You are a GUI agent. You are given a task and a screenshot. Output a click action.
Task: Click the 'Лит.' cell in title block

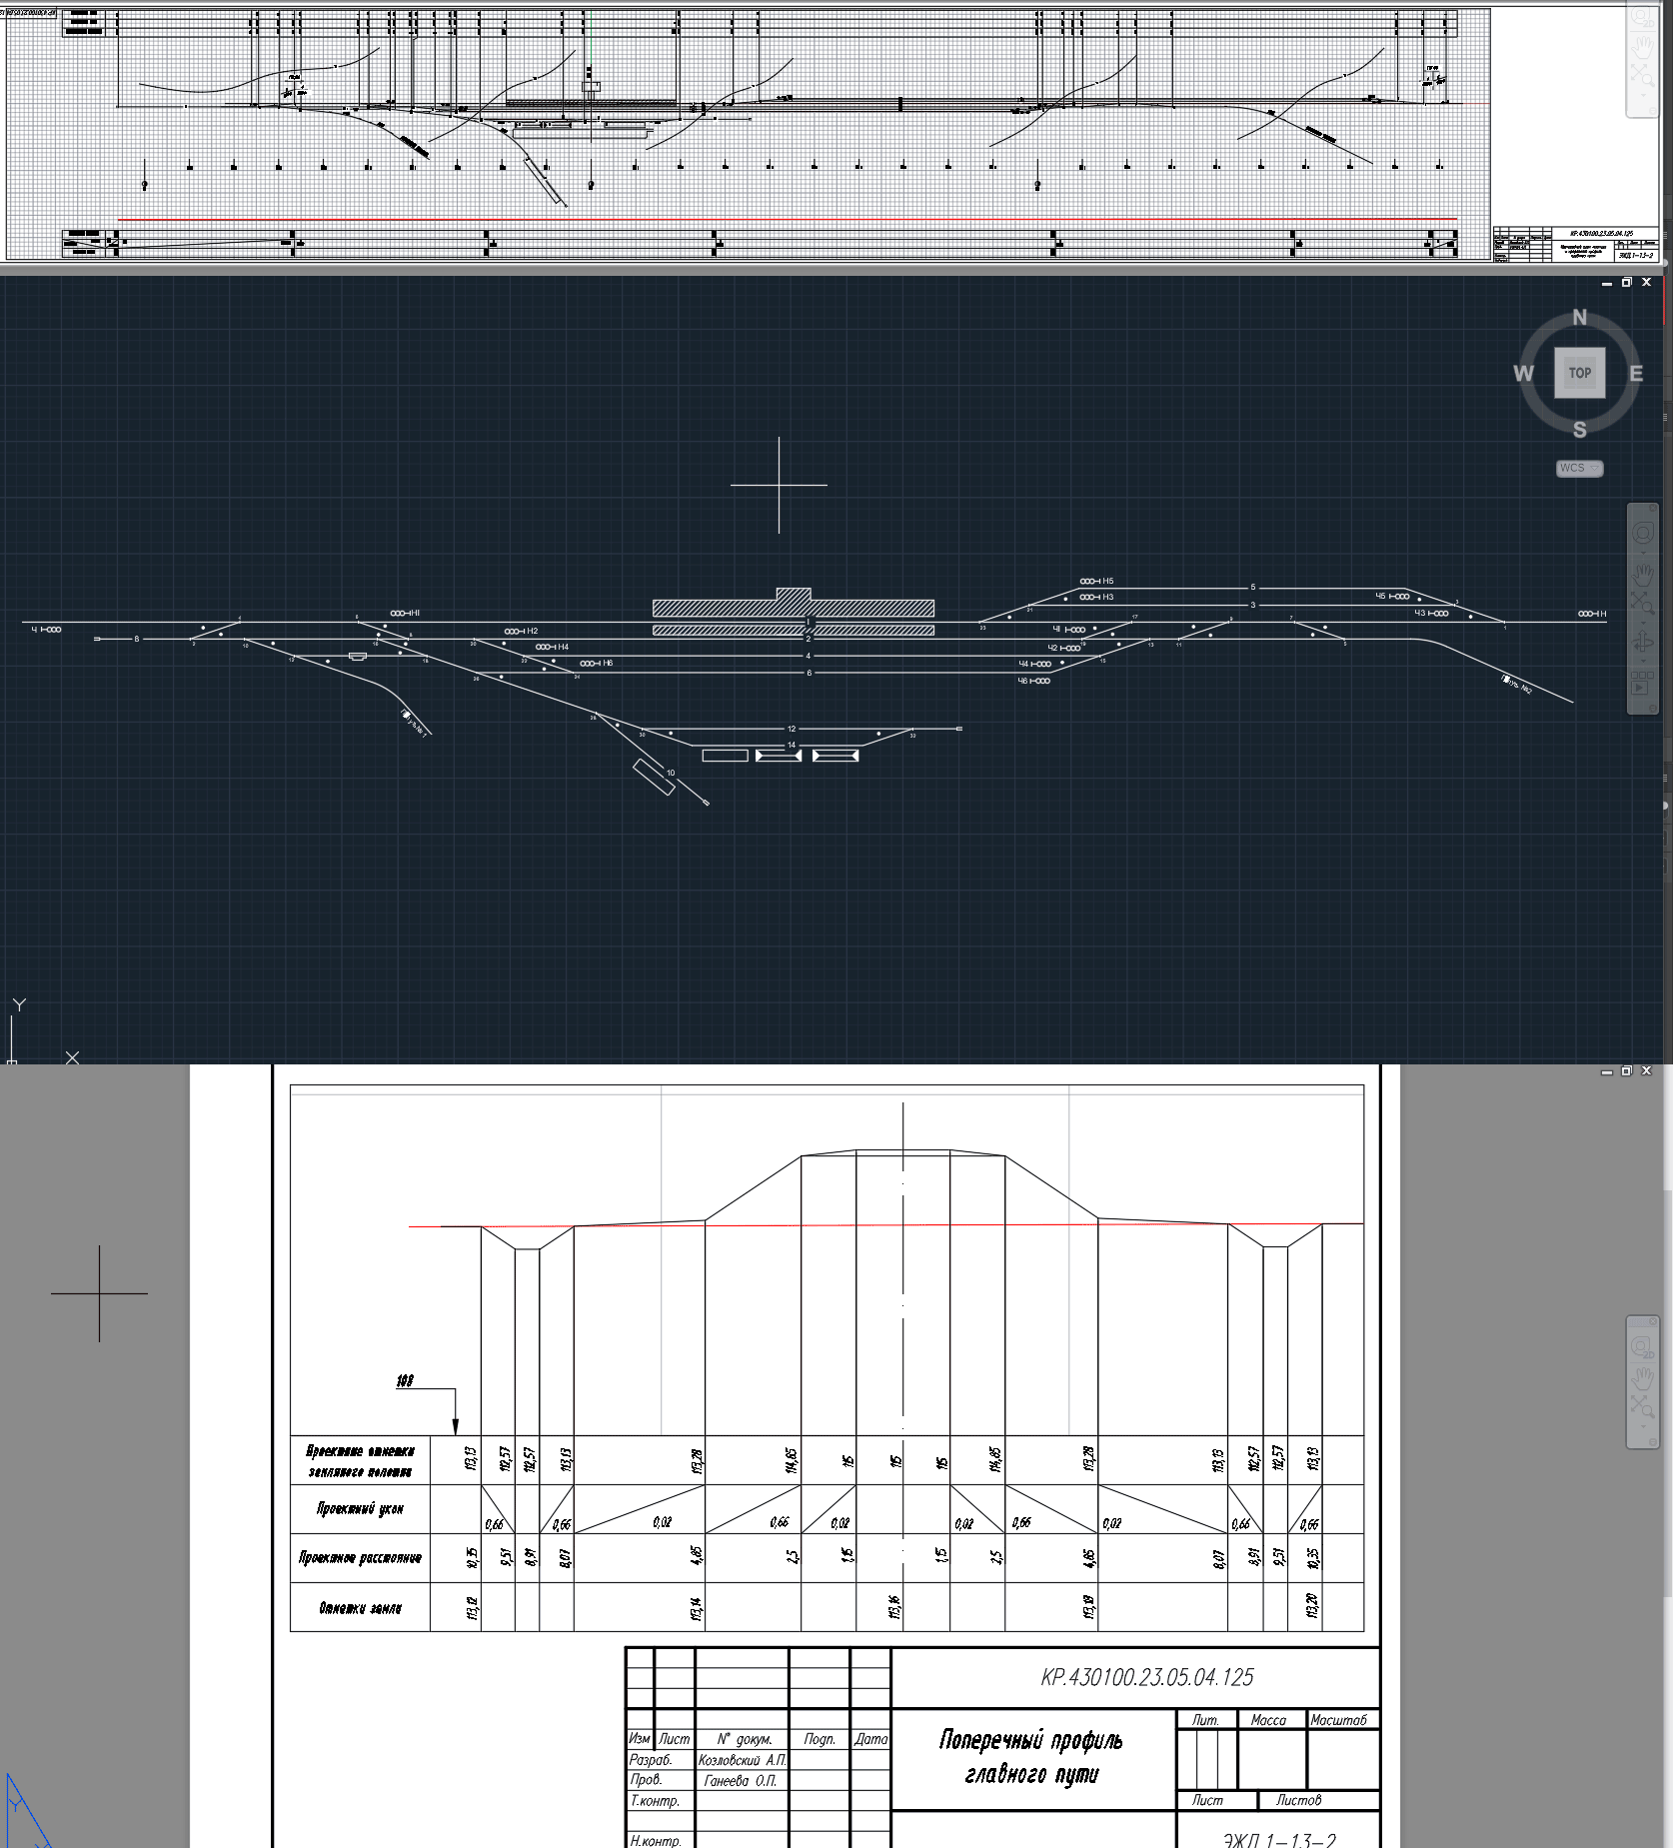[x=1206, y=1719]
